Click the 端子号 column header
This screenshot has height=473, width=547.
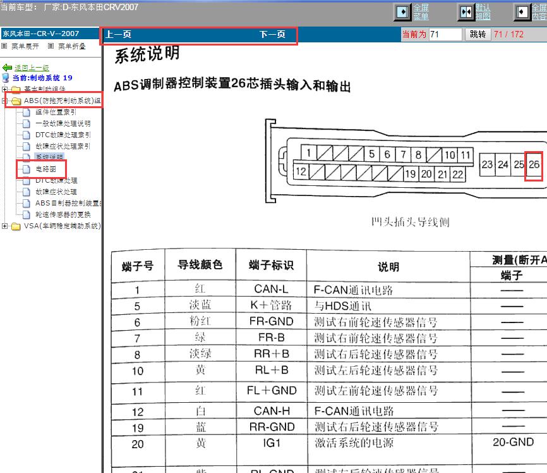(138, 266)
